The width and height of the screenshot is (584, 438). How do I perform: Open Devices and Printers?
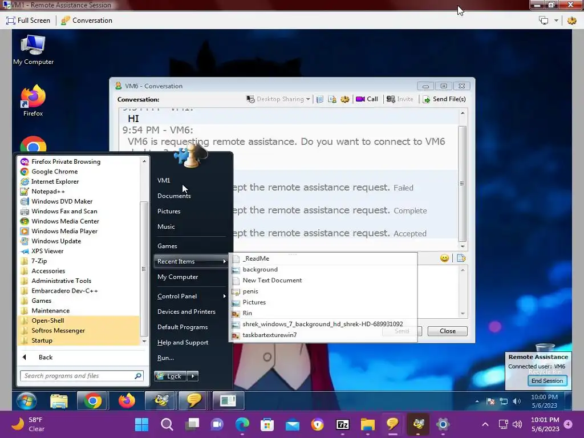tap(186, 311)
